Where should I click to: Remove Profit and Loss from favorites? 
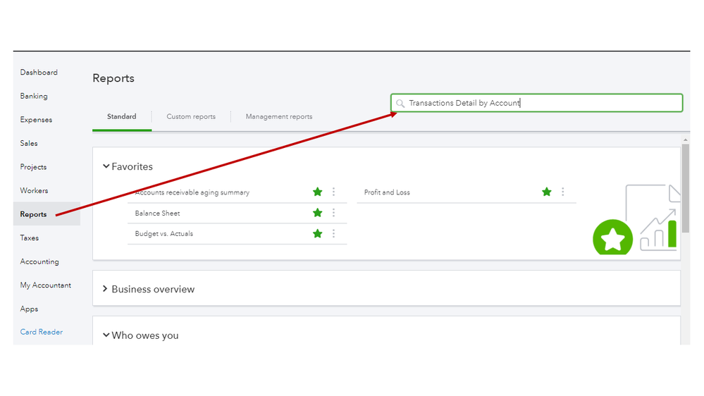pyautogui.click(x=547, y=192)
